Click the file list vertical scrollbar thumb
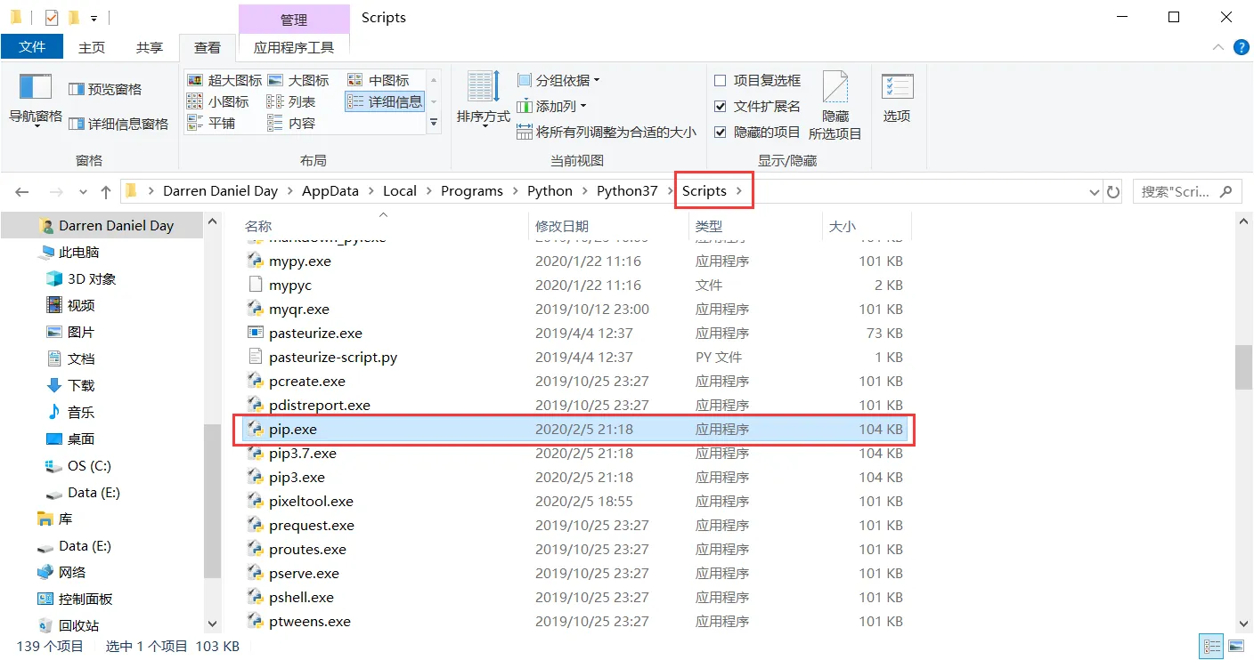This screenshot has height=660, width=1254. tap(1243, 366)
